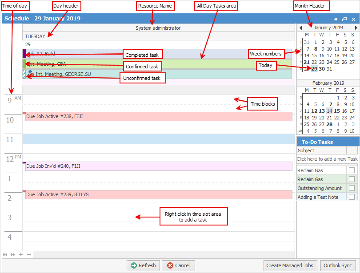The height and width of the screenshot is (273, 360).
Task: Restore the Schedule window size
Action: pos(344,19)
